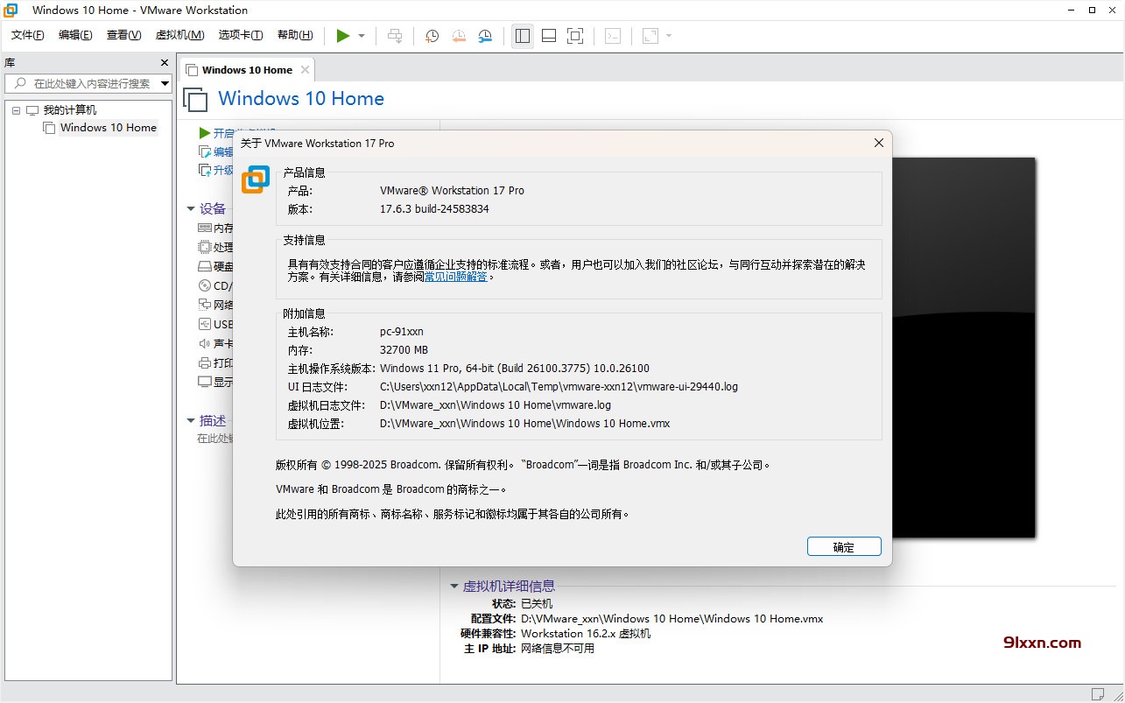Click the VMware title bar app icon
The height and width of the screenshot is (703, 1125).
[11, 10]
